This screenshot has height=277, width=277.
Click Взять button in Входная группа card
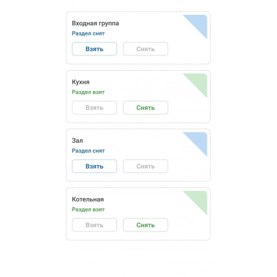94,49
